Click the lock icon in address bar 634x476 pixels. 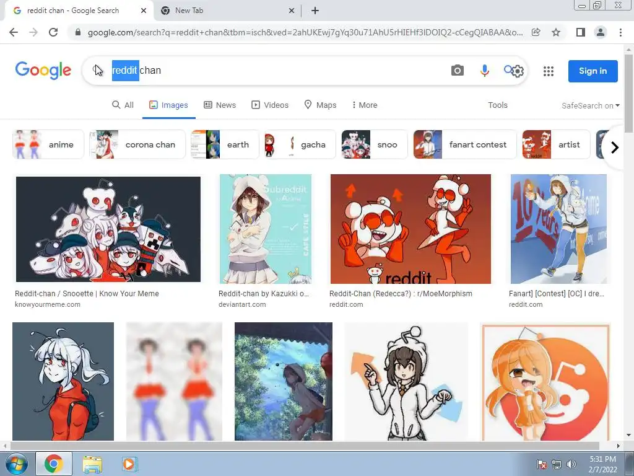pyautogui.click(x=78, y=32)
